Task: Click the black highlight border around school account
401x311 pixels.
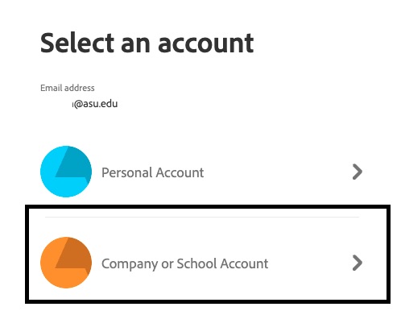Action: (208, 207)
